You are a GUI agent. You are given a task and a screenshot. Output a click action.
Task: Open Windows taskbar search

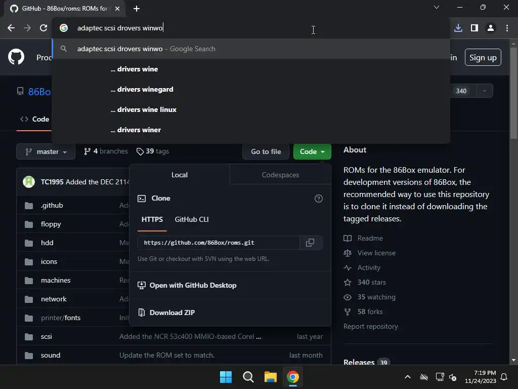pyautogui.click(x=248, y=377)
